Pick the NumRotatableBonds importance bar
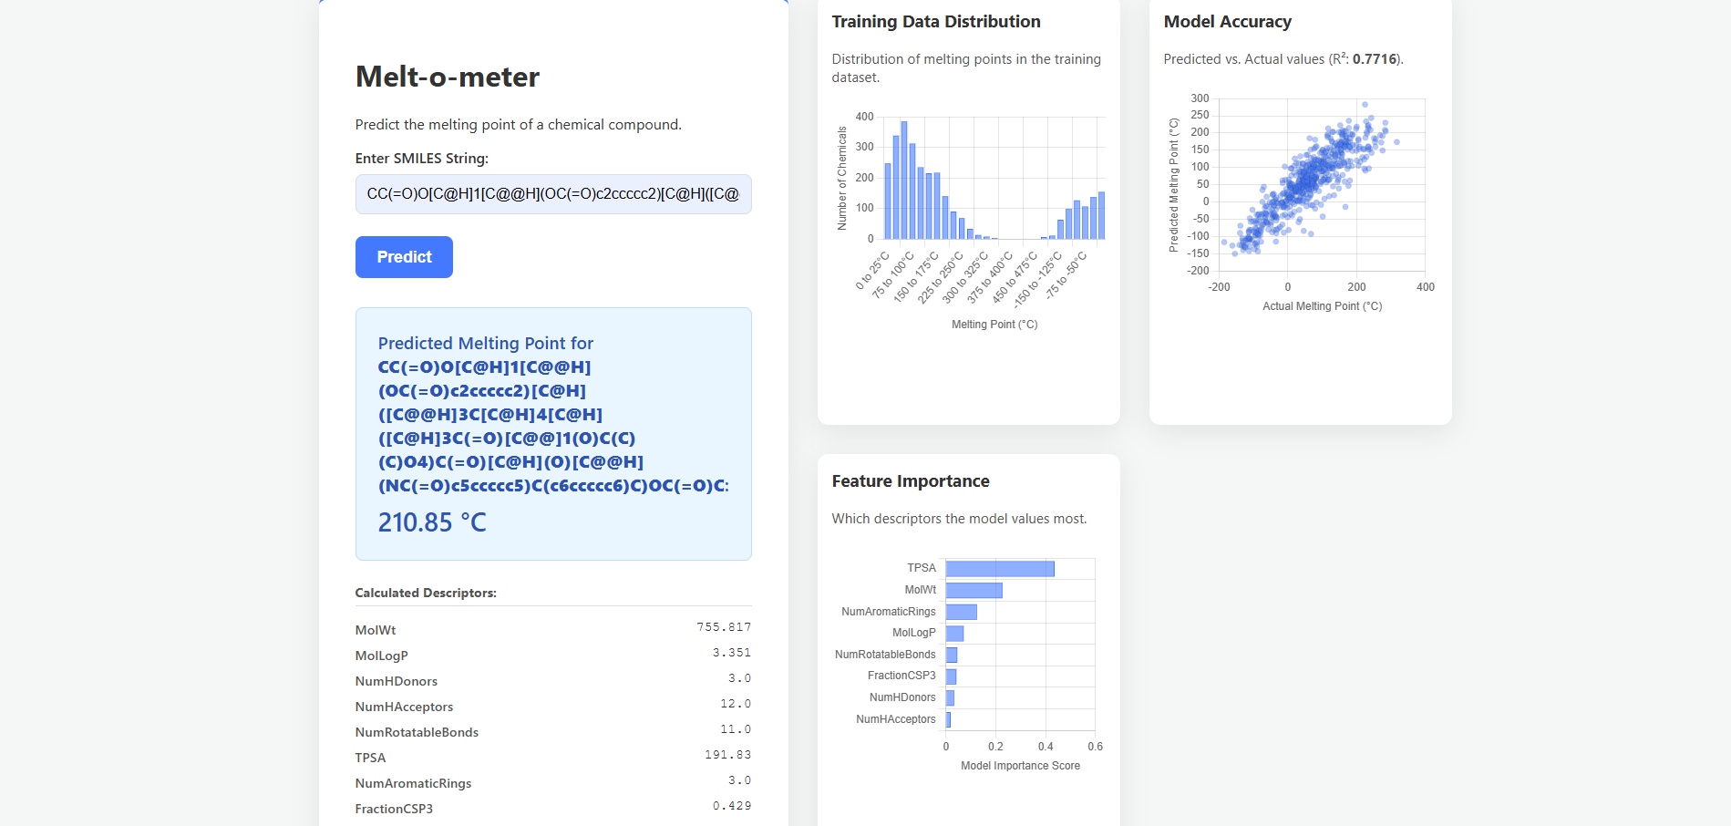The height and width of the screenshot is (826, 1731). tap(952, 655)
